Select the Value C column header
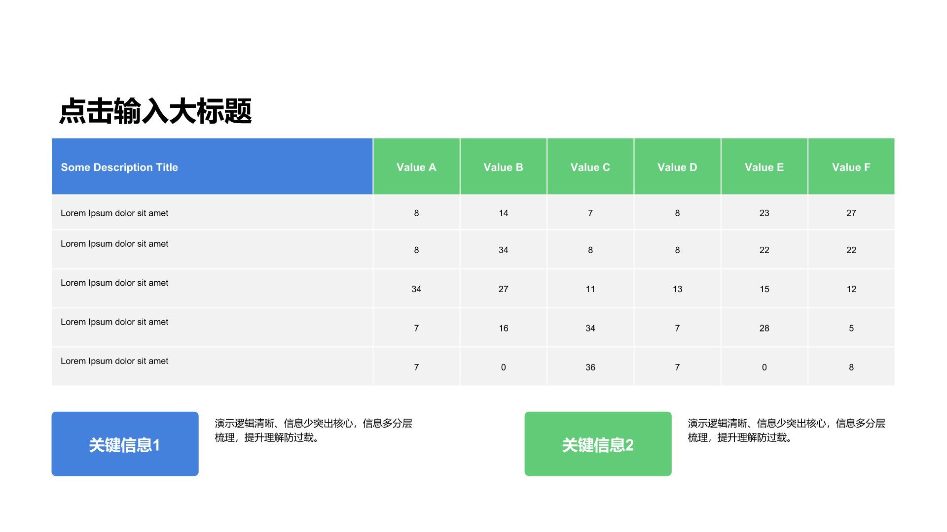 pos(590,166)
